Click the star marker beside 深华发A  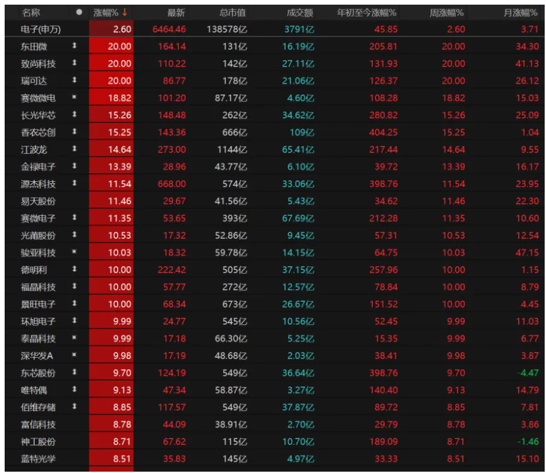[x=75, y=356]
